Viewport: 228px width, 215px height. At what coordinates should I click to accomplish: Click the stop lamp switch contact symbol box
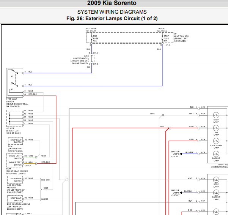tap(14, 83)
